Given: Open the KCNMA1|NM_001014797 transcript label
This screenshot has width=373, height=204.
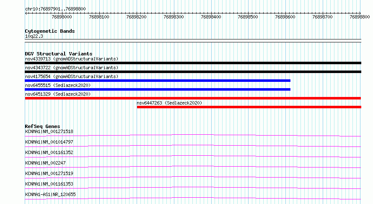Looking at the screenshot, I should coord(49,142).
